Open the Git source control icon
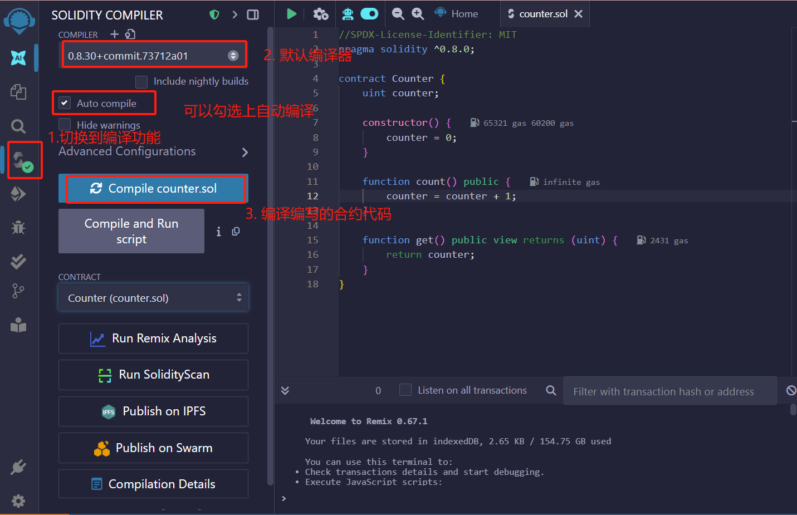Viewport: 797px width, 515px height. [x=18, y=291]
